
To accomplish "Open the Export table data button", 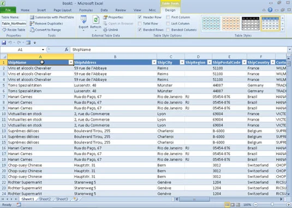I will click(84, 23).
